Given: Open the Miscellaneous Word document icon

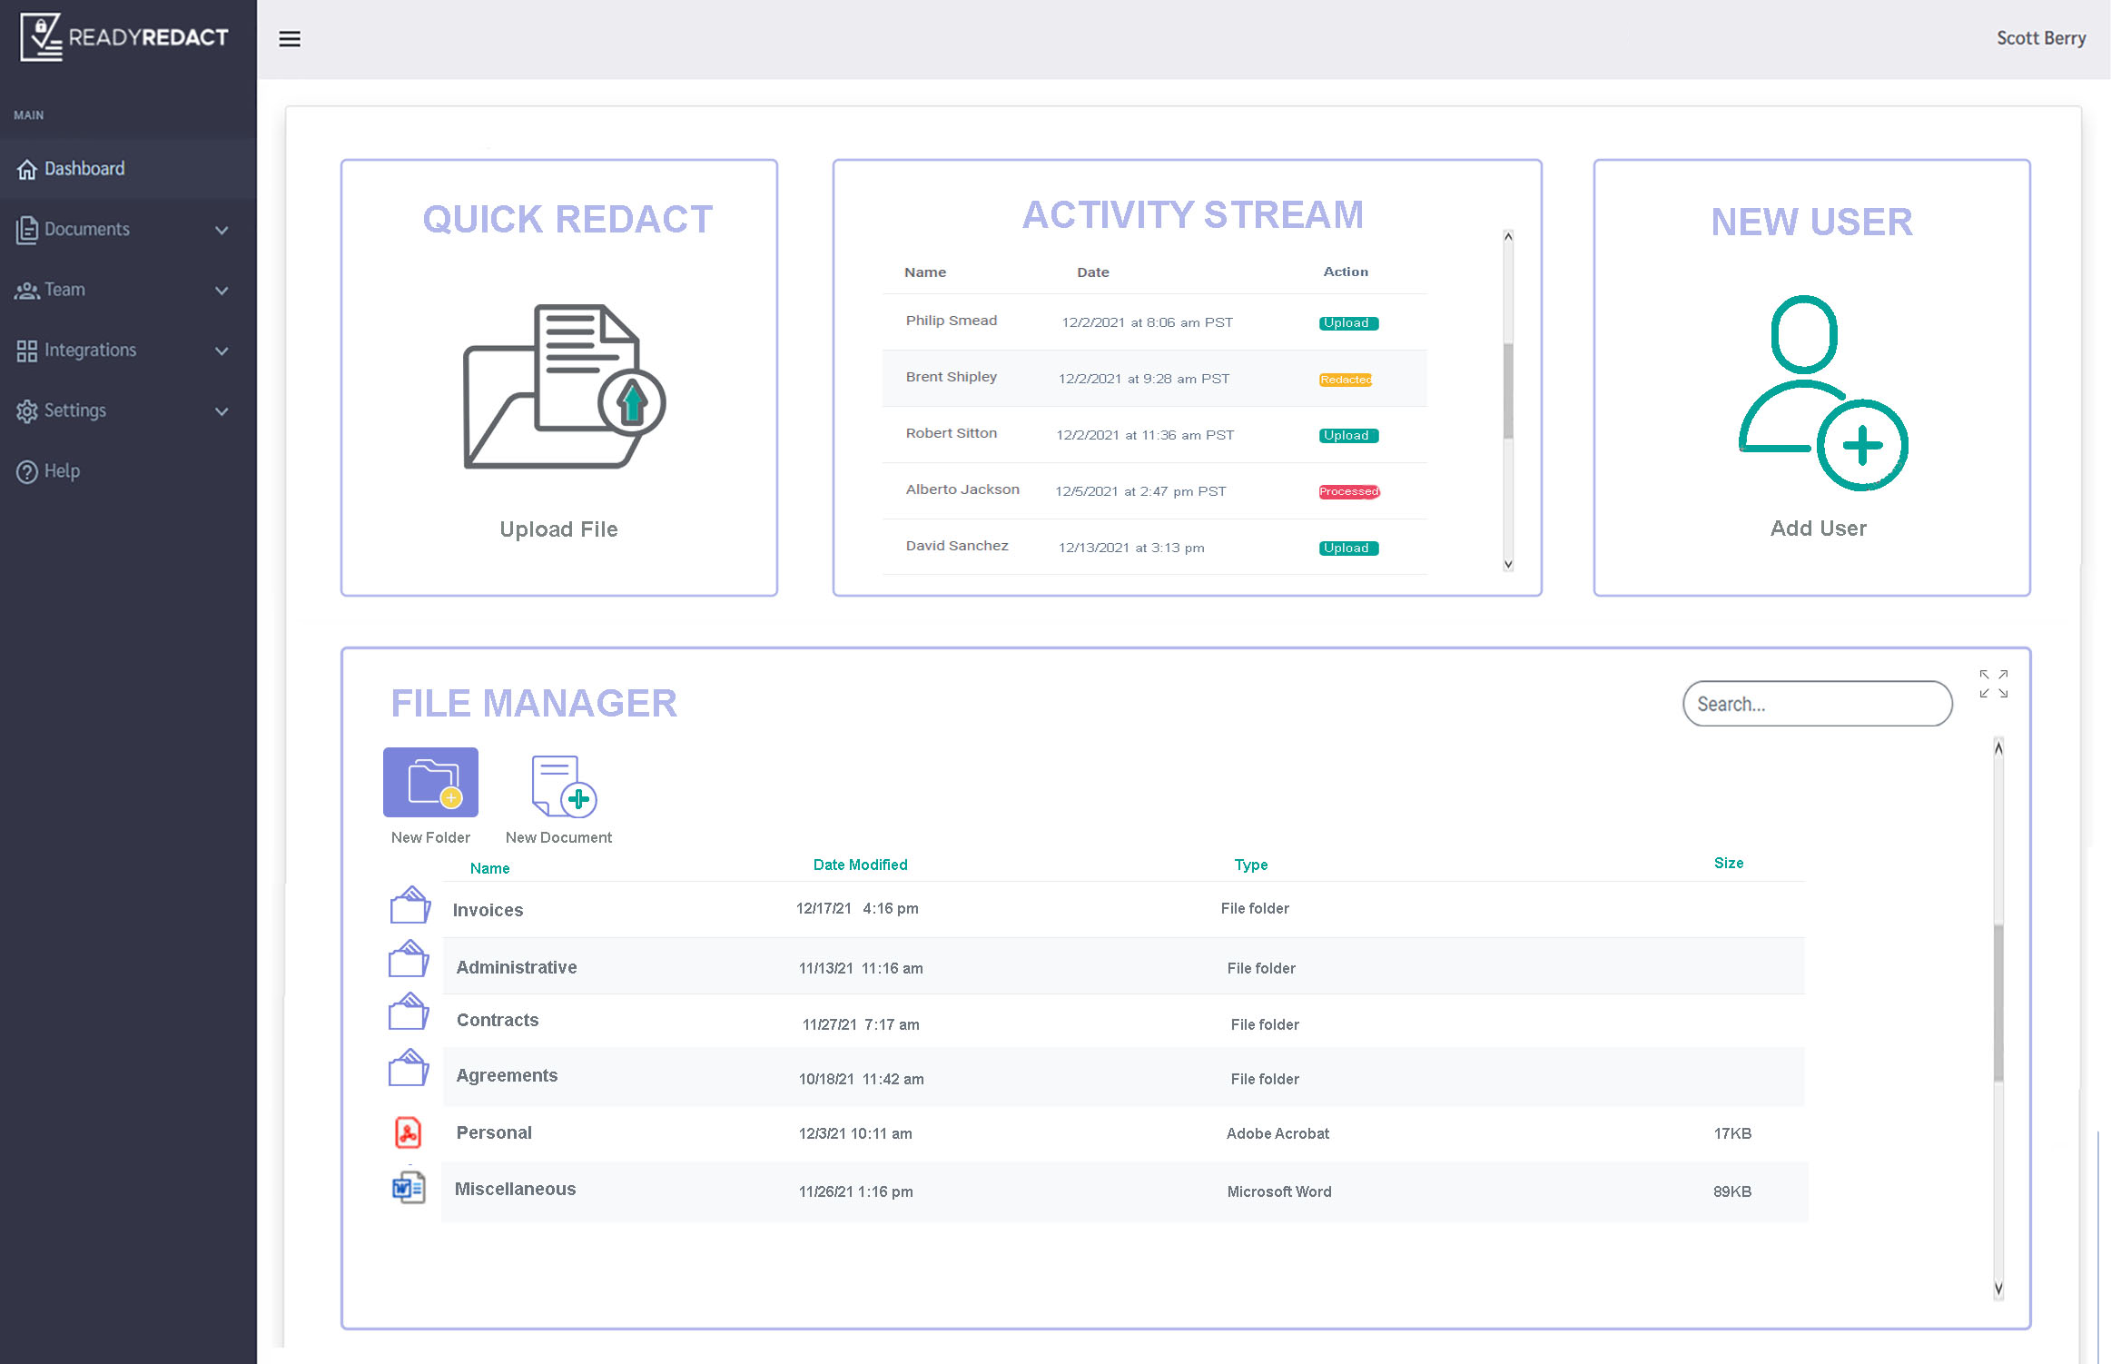Looking at the screenshot, I should pos(408,1188).
